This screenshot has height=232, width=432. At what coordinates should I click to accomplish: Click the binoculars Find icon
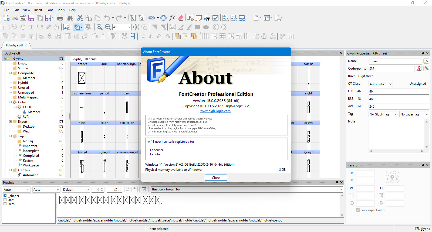70,18
